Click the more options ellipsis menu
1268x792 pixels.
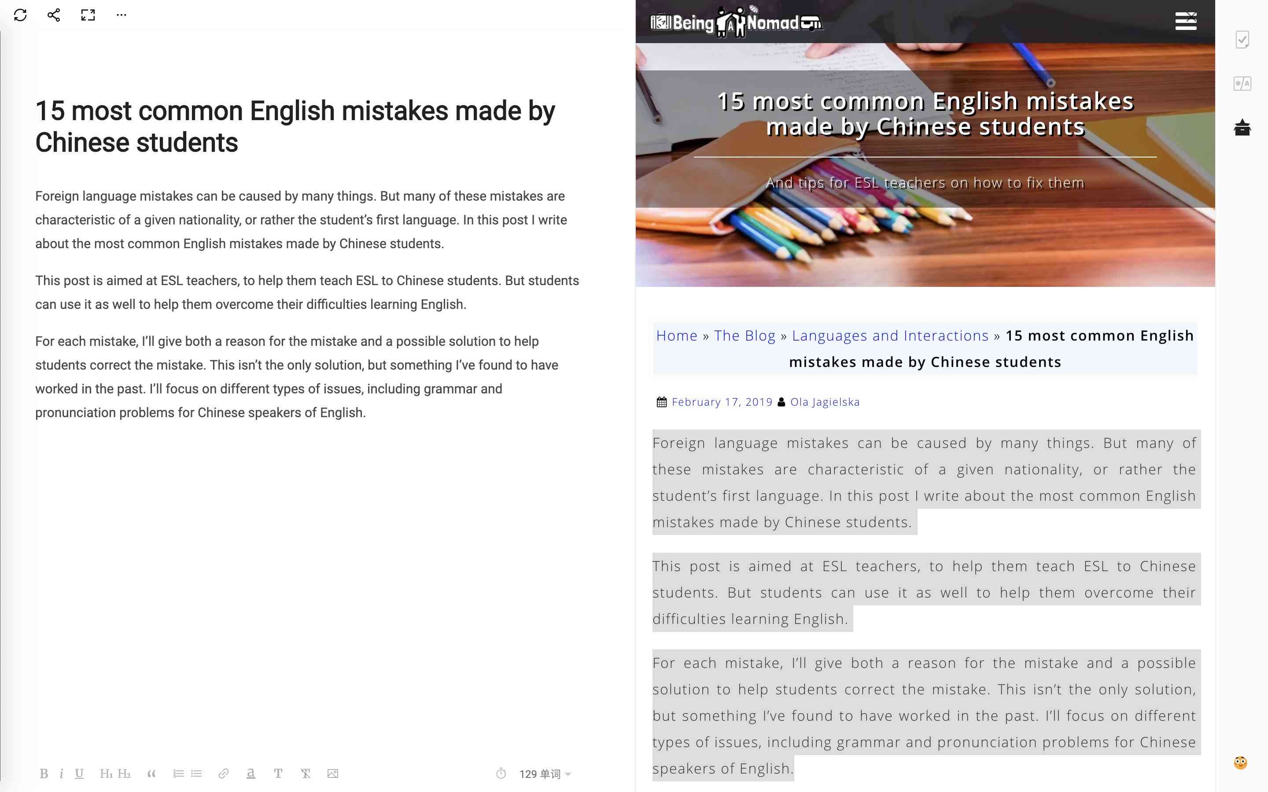pos(122,15)
